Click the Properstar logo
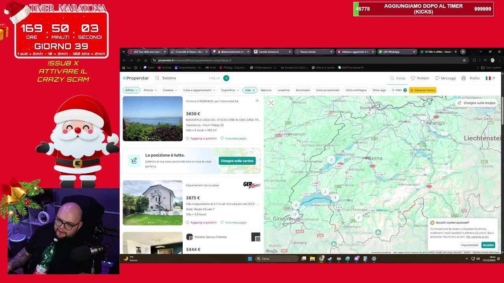 [135, 78]
